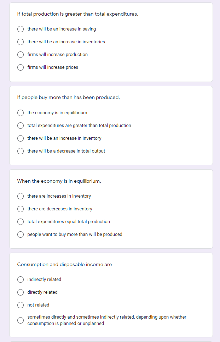Select the 'directly related' option
The height and width of the screenshot is (342, 220).
coord(21,292)
